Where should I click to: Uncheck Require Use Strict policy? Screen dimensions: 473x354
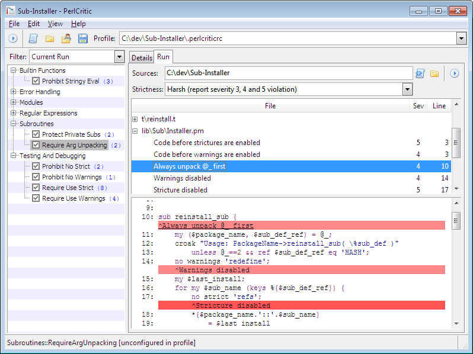(36, 188)
